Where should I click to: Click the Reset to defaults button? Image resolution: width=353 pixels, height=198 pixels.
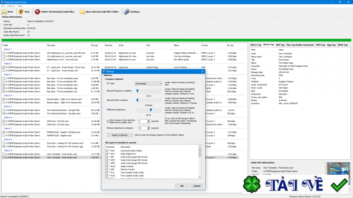(x=120, y=135)
